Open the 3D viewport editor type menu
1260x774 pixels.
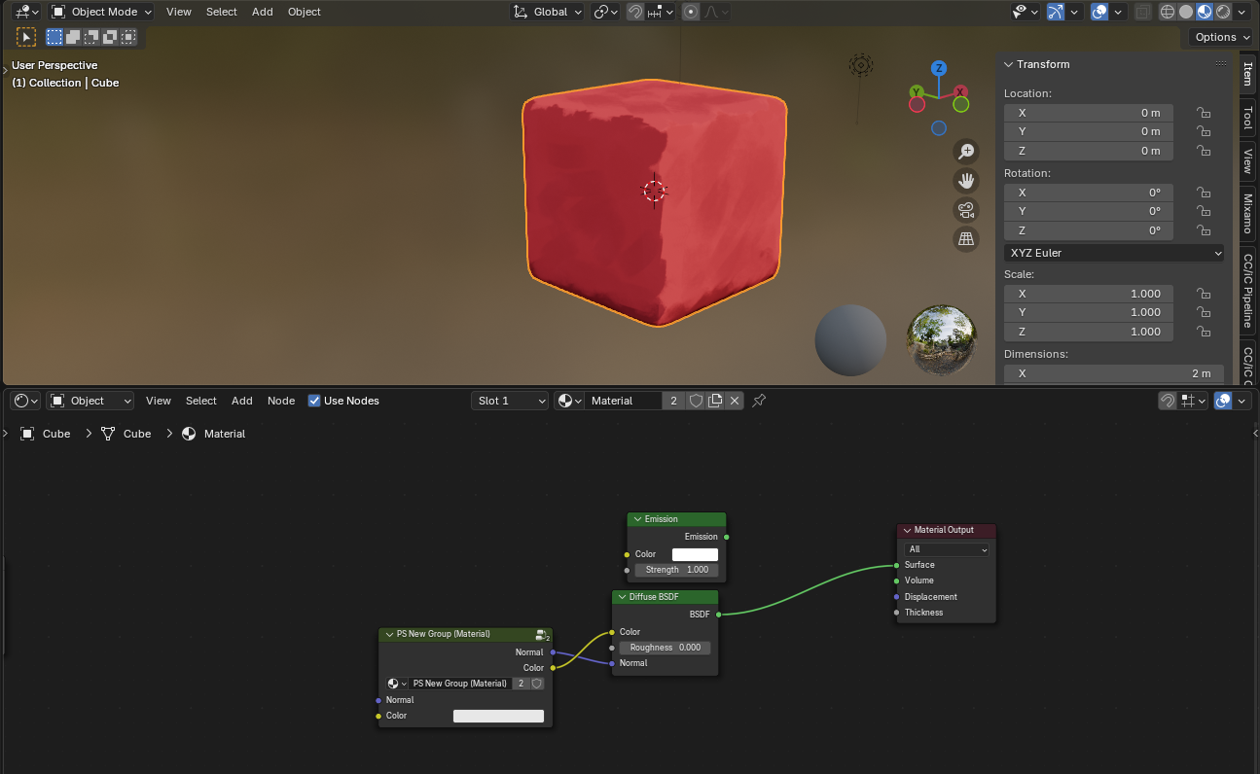(x=27, y=12)
